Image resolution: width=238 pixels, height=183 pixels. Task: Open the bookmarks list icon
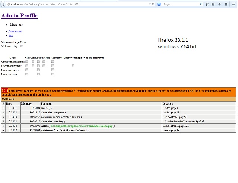(x=213, y=4)
